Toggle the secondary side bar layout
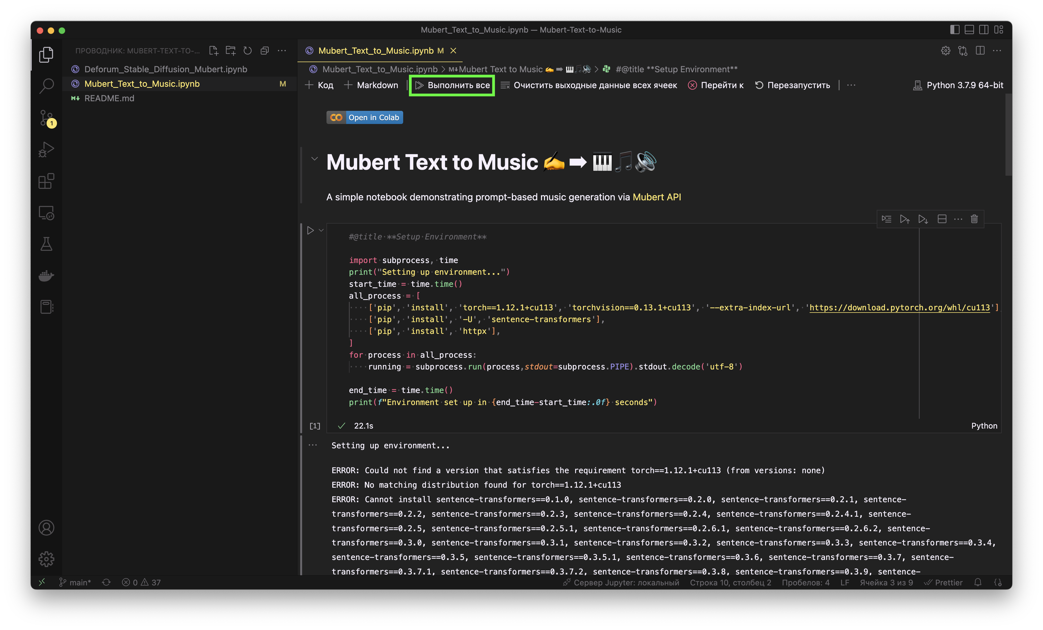 click(x=984, y=30)
